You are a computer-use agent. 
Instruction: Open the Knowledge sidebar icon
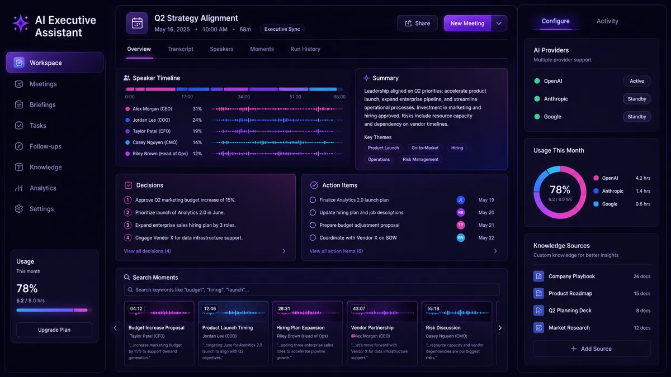[x=19, y=167]
